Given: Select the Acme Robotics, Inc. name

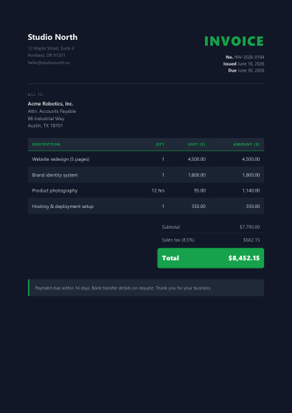Looking at the screenshot, I should (51, 104).
